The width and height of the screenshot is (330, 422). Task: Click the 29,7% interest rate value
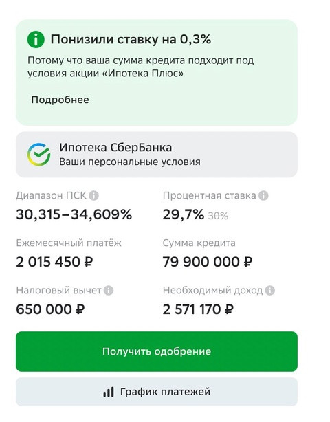(184, 214)
